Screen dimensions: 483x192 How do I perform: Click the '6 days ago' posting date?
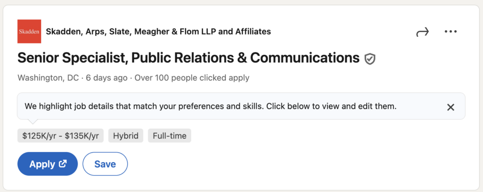(107, 78)
